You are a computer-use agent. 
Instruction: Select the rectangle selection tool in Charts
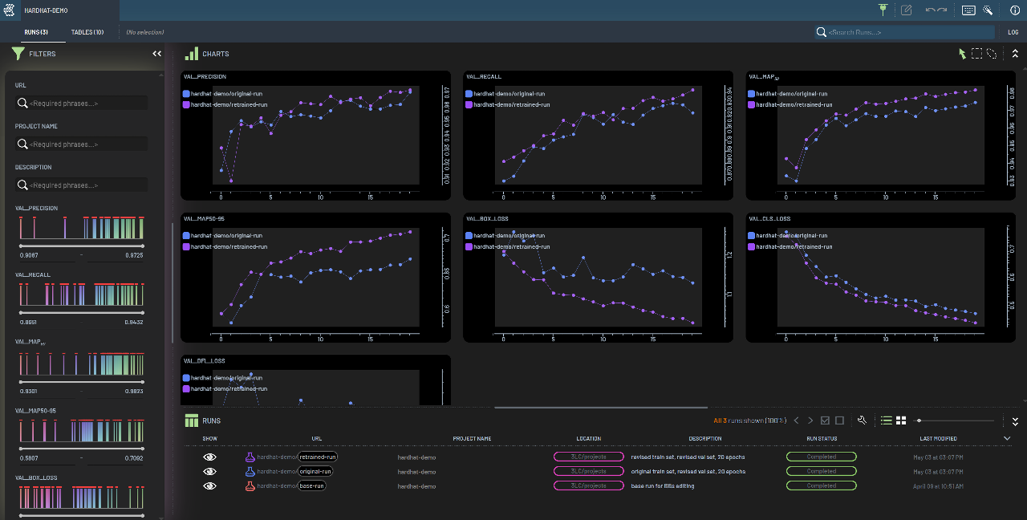[976, 54]
